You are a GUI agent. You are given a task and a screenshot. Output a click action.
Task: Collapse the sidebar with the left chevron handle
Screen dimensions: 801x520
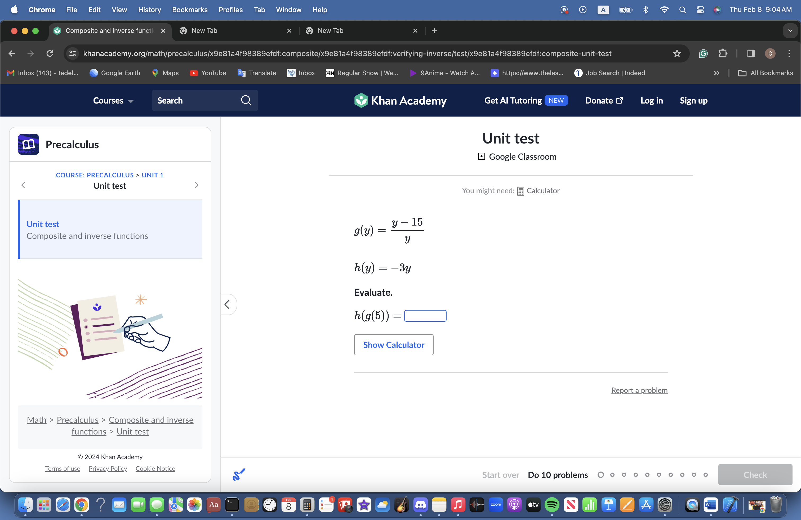[x=228, y=304]
